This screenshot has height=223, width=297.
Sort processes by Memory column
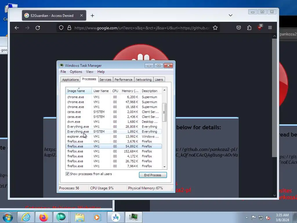point(130,91)
